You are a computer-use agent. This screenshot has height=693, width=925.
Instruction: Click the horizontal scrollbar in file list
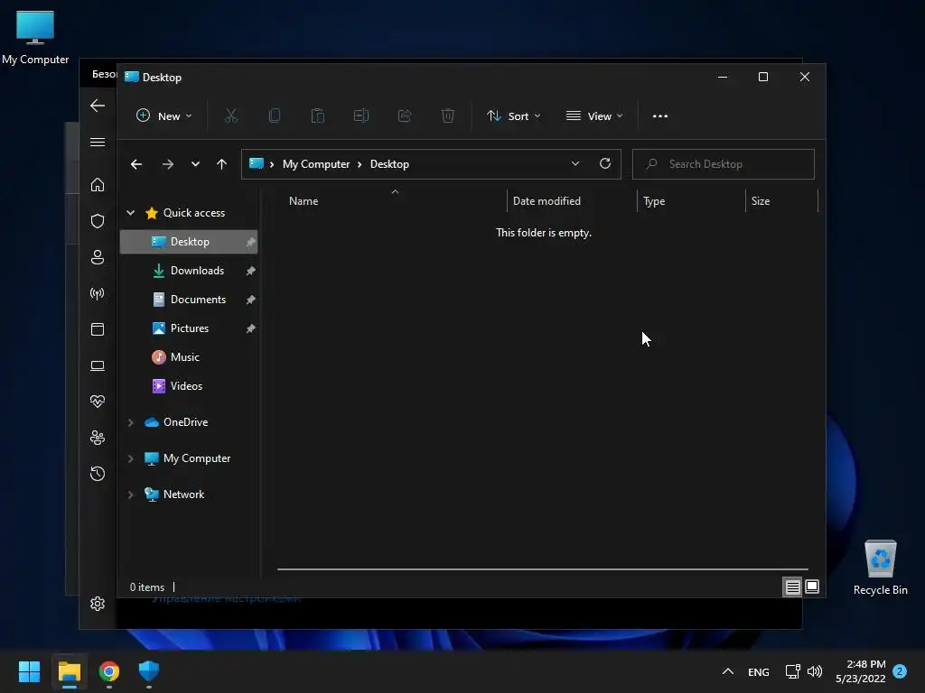tap(543, 569)
